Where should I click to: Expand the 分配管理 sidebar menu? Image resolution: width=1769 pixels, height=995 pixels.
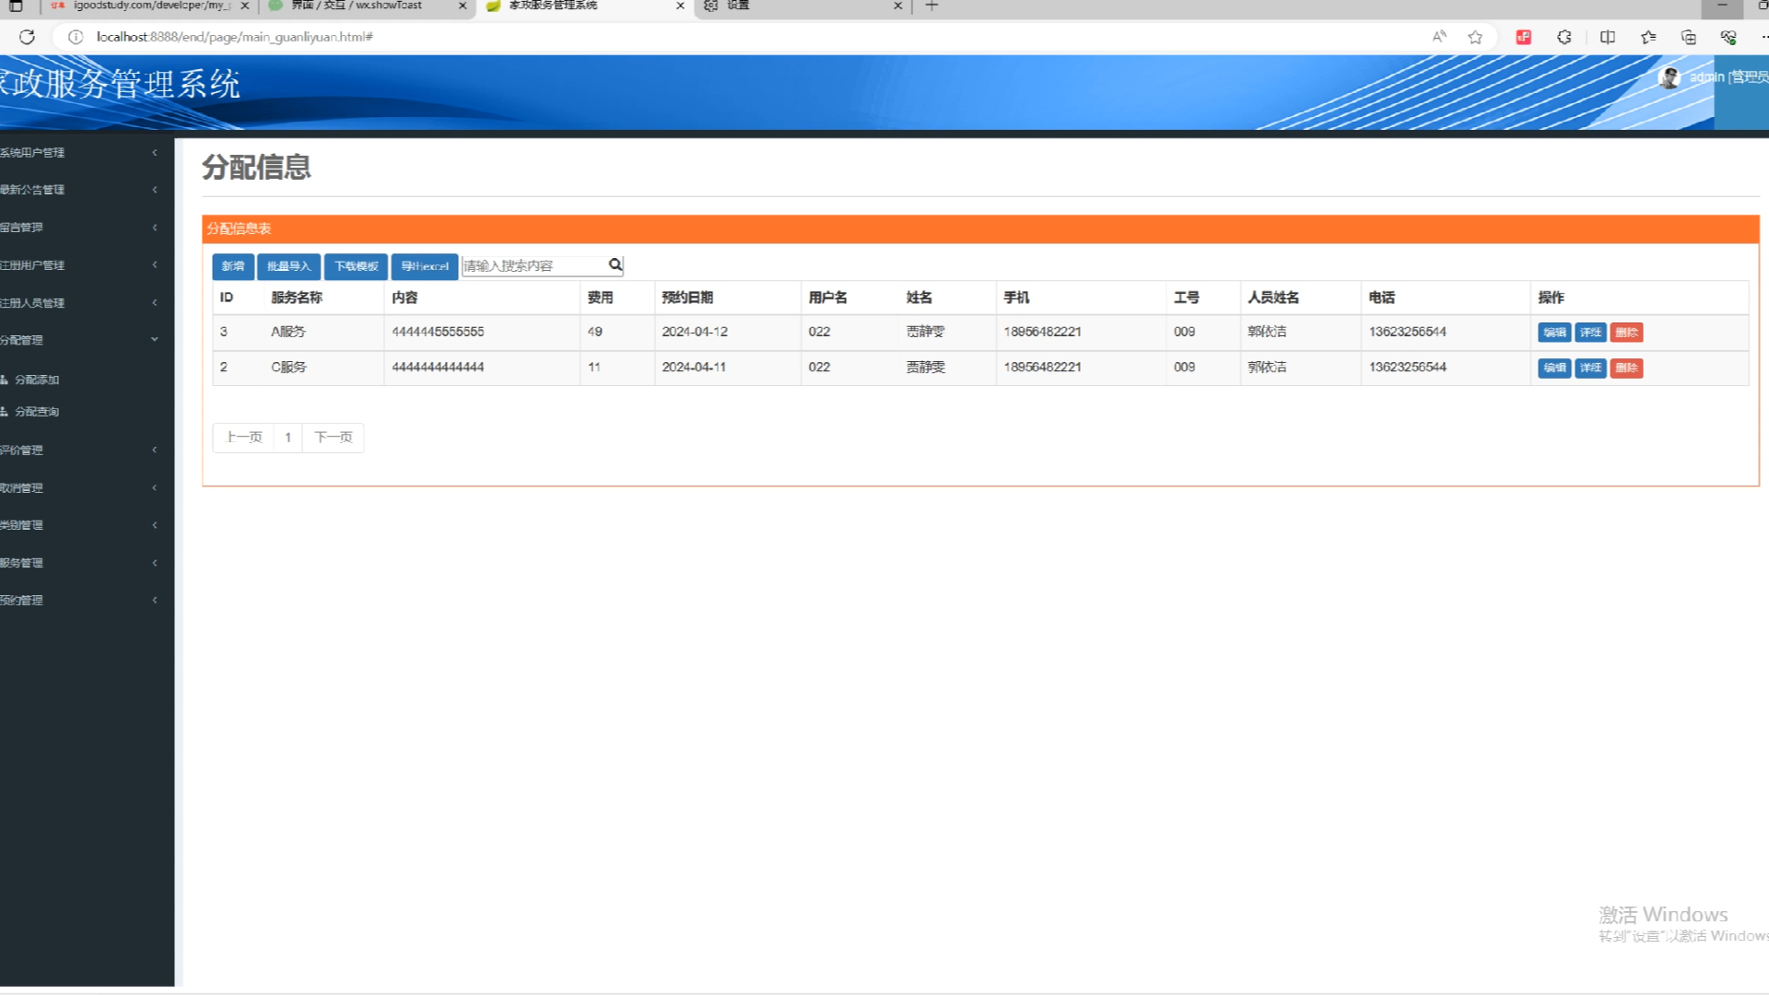[x=79, y=339]
